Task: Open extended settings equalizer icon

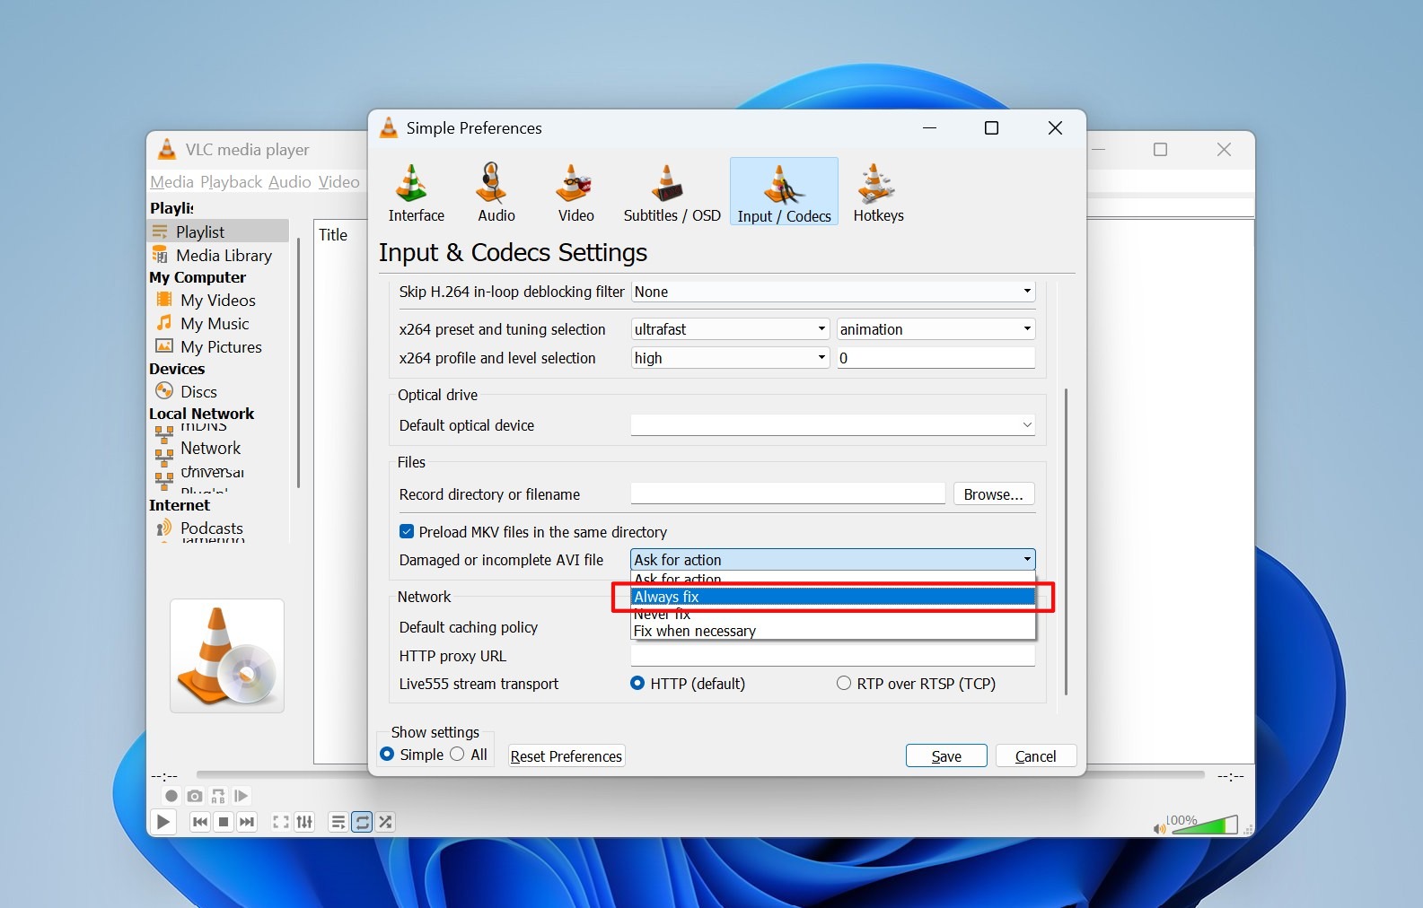Action: [x=304, y=822]
